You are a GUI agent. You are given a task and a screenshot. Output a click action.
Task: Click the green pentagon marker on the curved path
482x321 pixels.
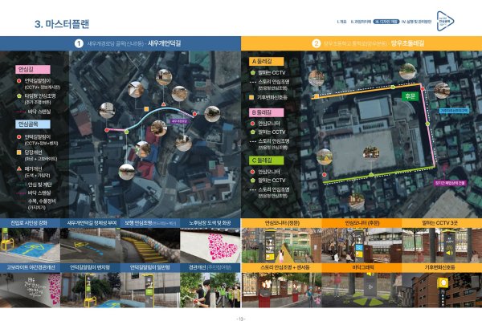pyautogui.click(x=127, y=132)
